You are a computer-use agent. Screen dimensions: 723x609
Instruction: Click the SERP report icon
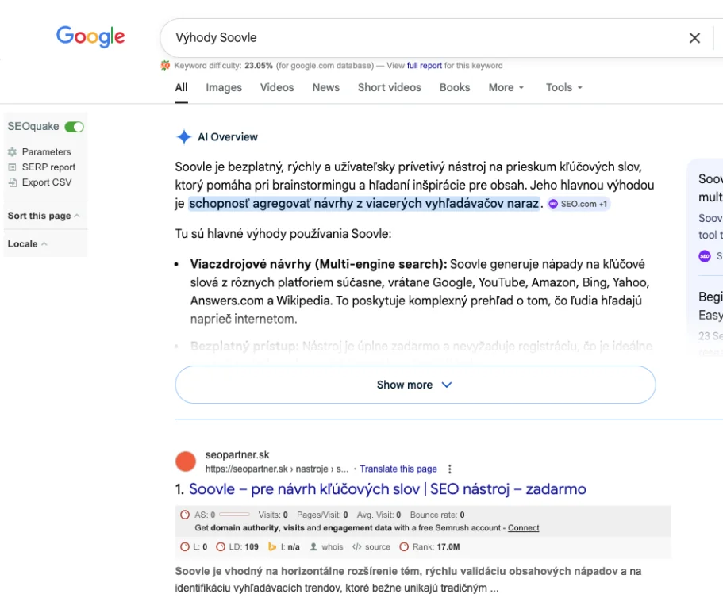[x=12, y=167]
